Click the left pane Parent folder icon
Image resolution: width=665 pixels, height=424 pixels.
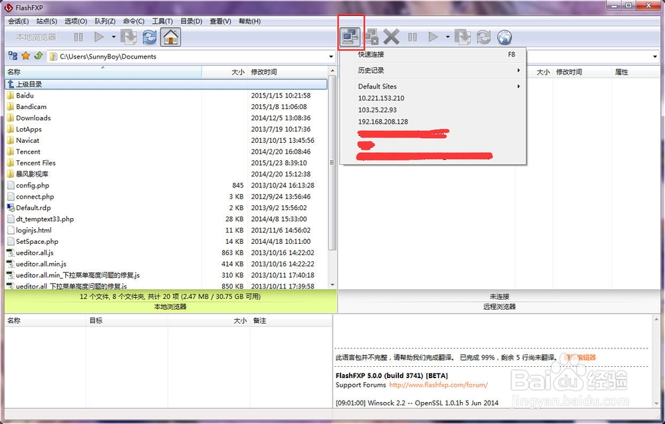tap(128, 37)
